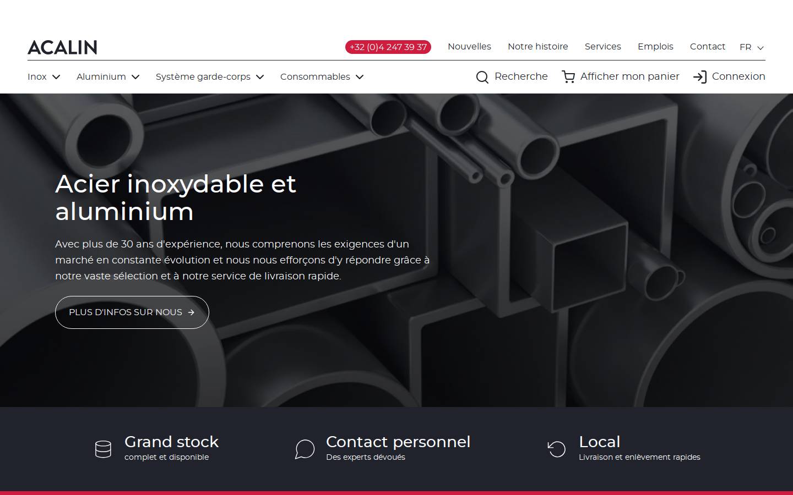This screenshot has width=793, height=495.
Task: Click arrow inside Plus d'infos button
Action: (191, 312)
